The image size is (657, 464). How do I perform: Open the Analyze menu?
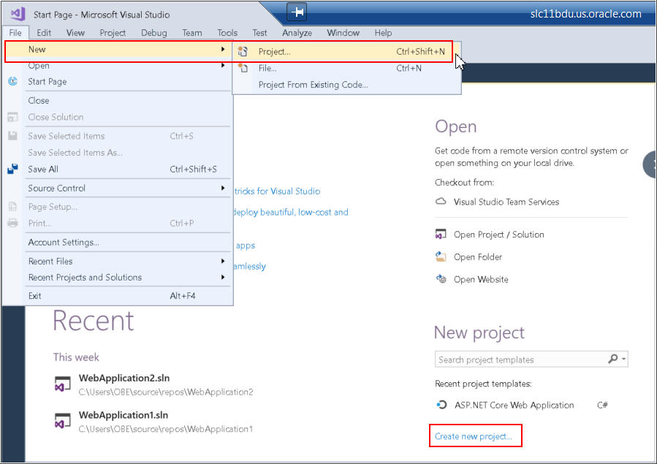pyautogui.click(x=297, y=33)
